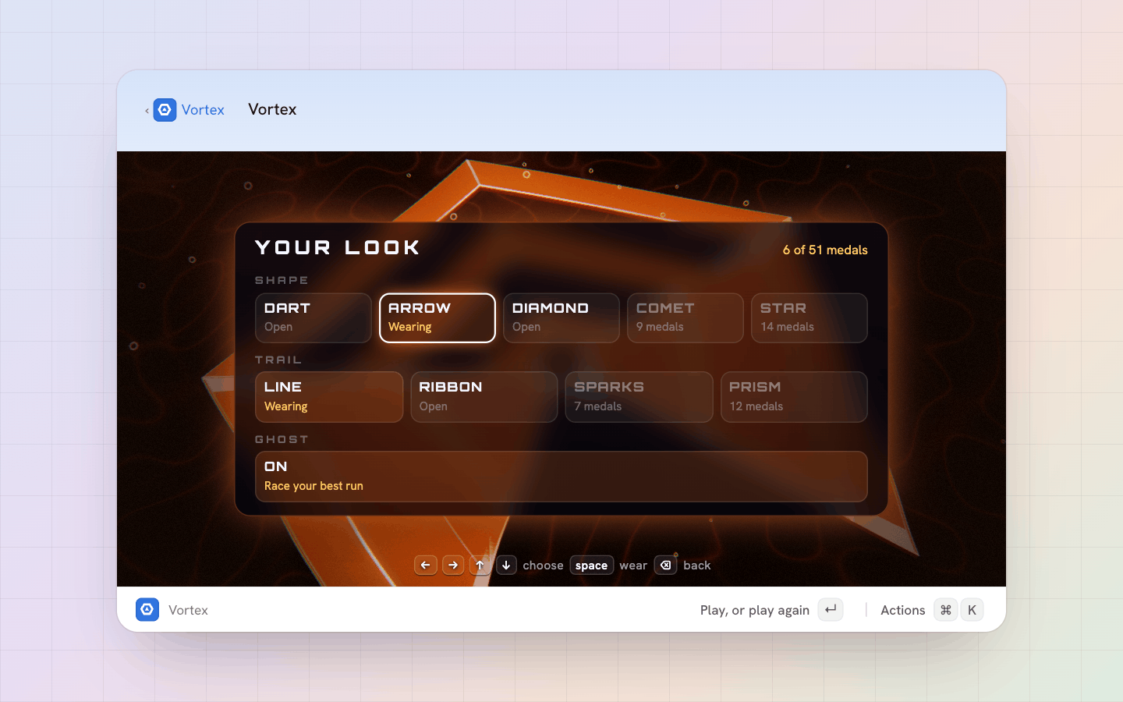Click the 'SHAPE' section label
Image resolution: width=1123 pixels, height=702 pixels.
282,280
